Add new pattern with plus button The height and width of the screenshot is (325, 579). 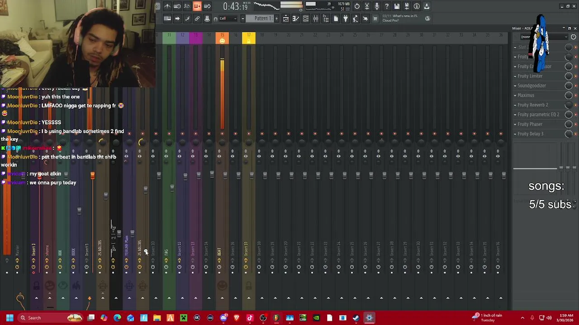point(276,19)
